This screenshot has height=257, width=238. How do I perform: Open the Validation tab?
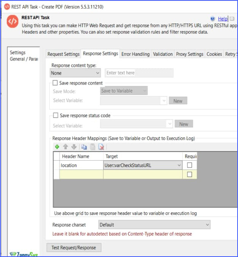pos(163,54)
